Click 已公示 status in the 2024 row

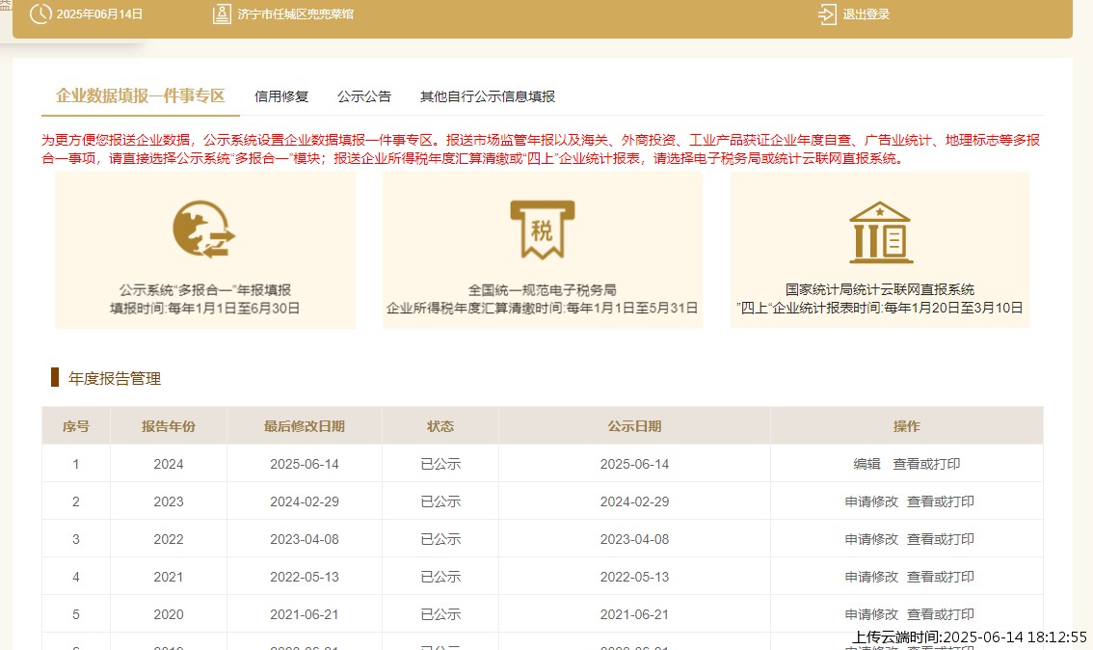click(x=440, y=464)
